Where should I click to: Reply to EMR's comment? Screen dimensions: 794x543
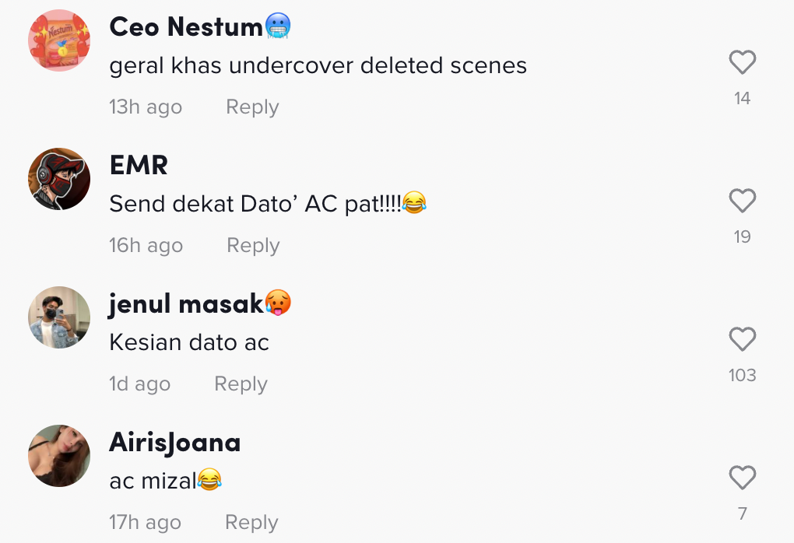pos(253,245)
